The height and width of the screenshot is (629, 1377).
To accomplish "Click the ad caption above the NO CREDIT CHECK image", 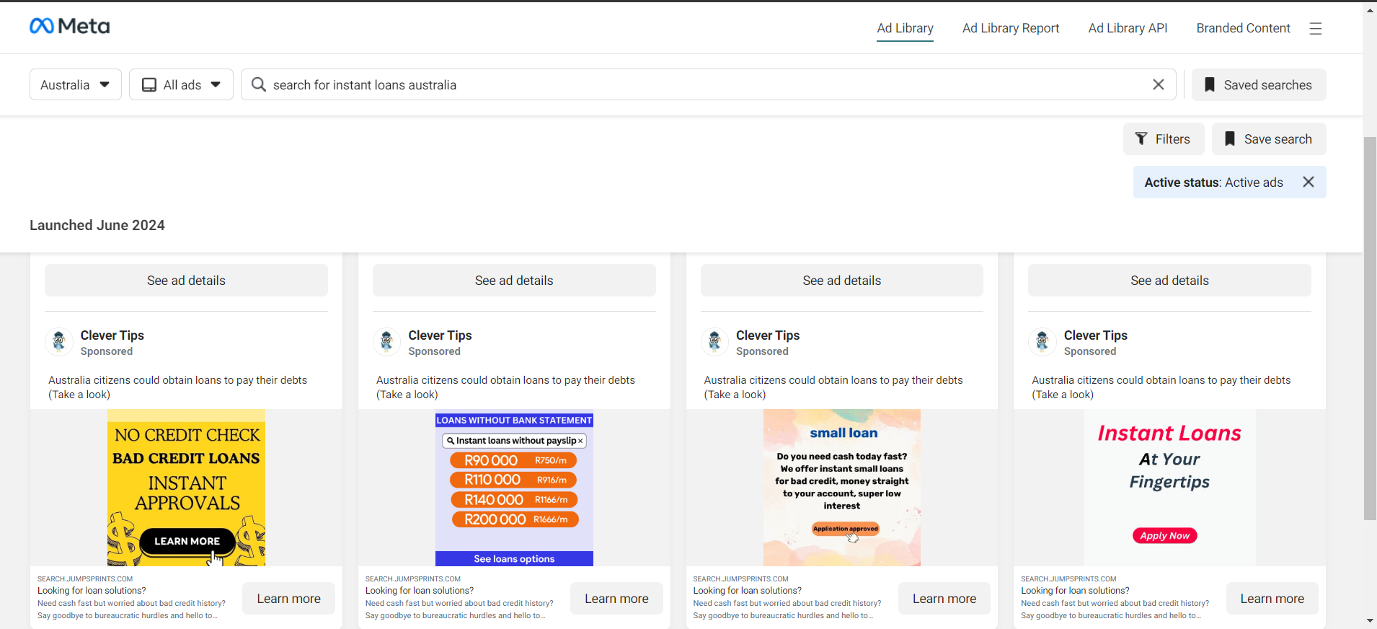I will tap(178, 387).
